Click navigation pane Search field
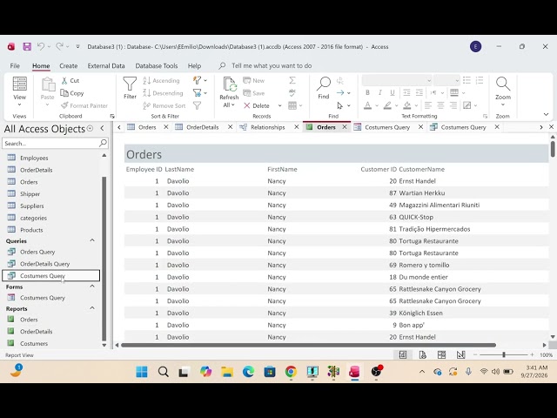 (50, 143)
